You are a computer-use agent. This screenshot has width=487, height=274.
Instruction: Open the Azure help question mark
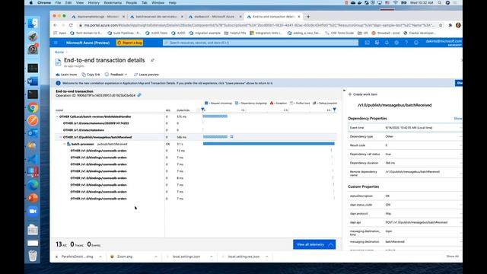tap(406, 43)
